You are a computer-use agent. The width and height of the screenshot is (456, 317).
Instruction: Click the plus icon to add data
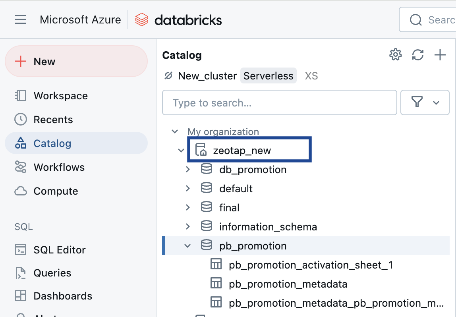(x=440, y=55)
